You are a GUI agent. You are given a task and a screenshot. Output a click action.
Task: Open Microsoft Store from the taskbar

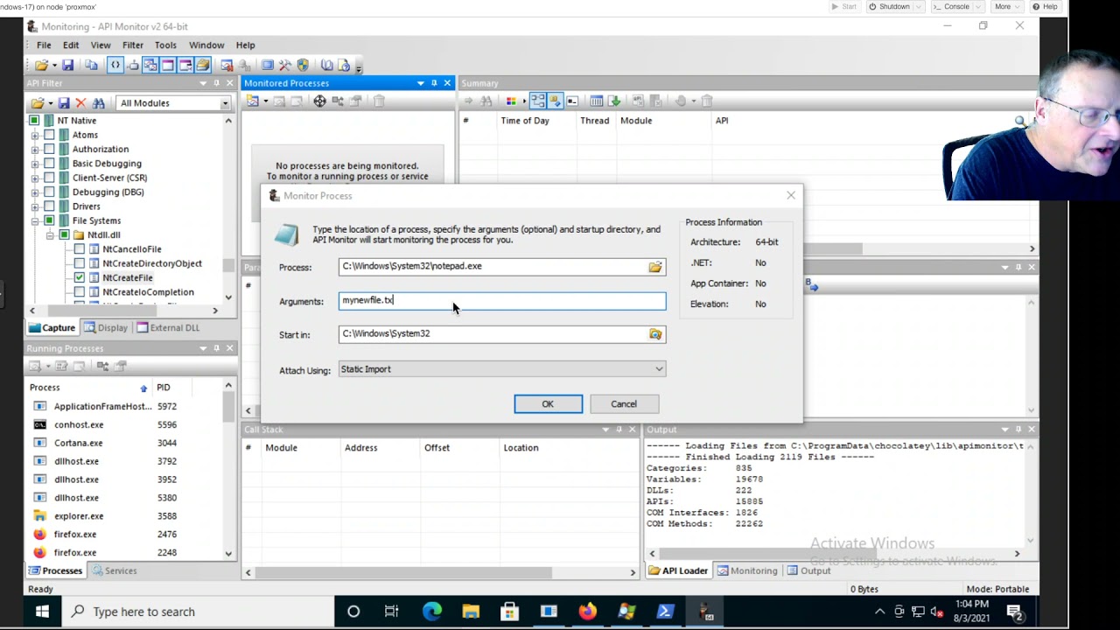click(x=509, y=612)
